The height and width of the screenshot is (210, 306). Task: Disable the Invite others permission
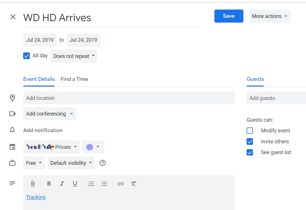point(250,142)
